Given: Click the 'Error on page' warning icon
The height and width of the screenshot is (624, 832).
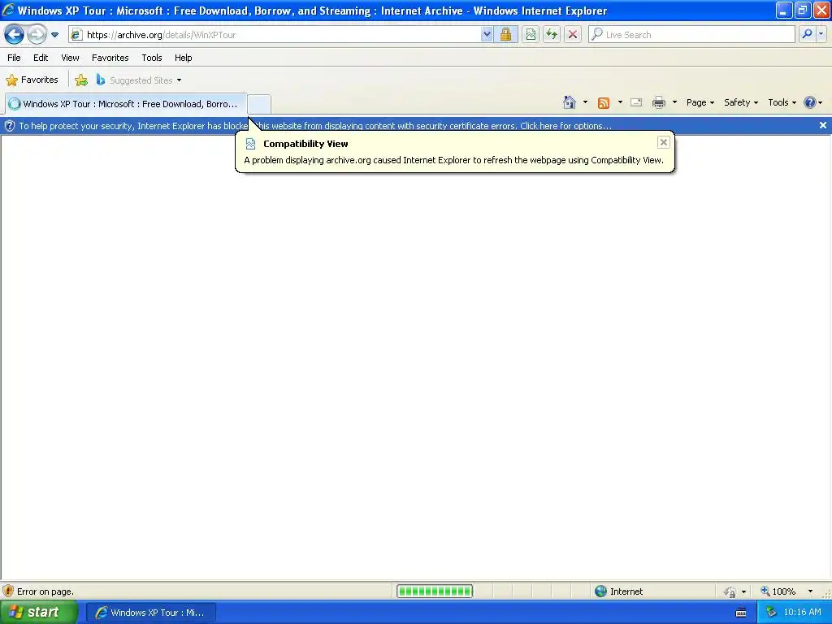Looking at the screenshot, I should click(8, 591).
